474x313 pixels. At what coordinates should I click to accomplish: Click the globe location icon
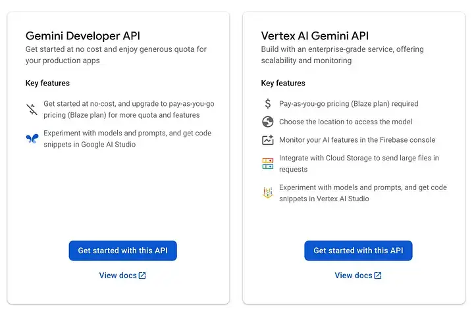coord(267,122)
